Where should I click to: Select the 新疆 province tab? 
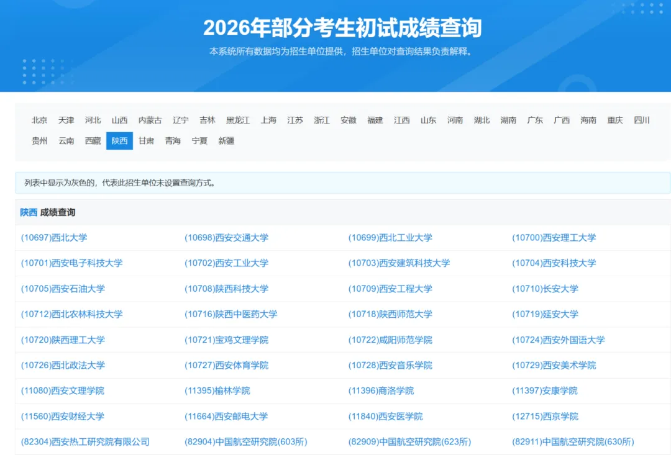pyautogui.click(x=226, y=141)
